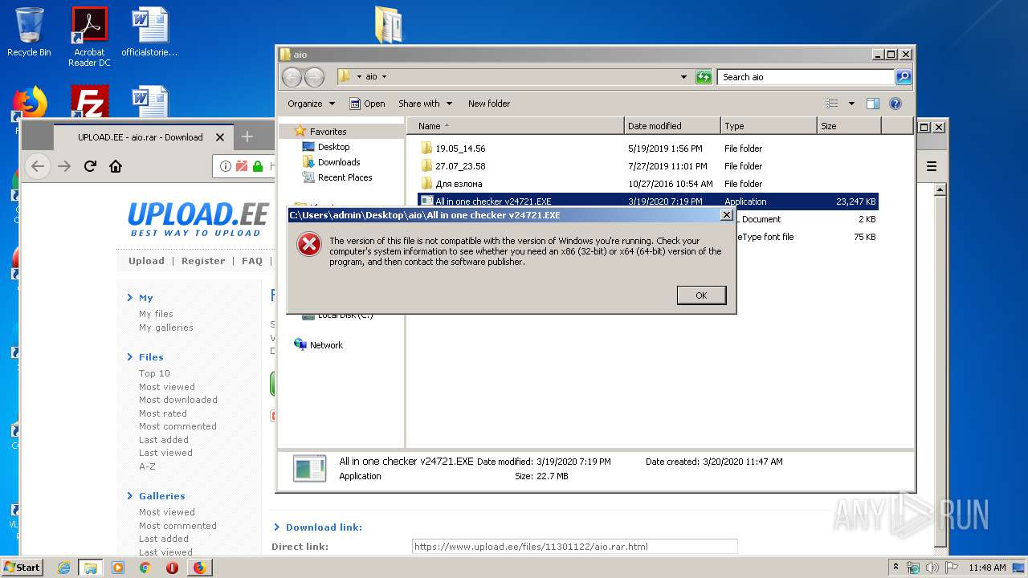Sort files by the Size column header
The height and width of the screenshot is (578, 1028).
pyautogui.click(x=849, y=126)
